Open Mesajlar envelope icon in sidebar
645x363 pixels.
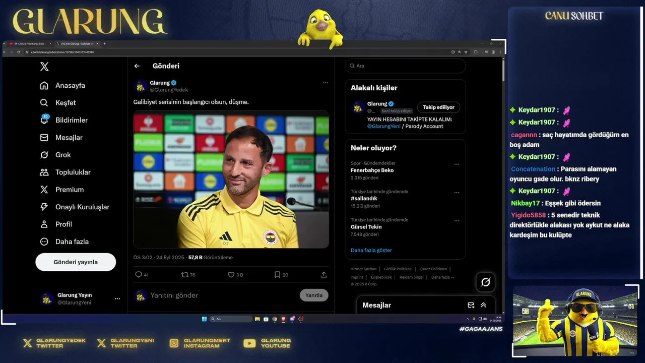click(x=44, y=138)
